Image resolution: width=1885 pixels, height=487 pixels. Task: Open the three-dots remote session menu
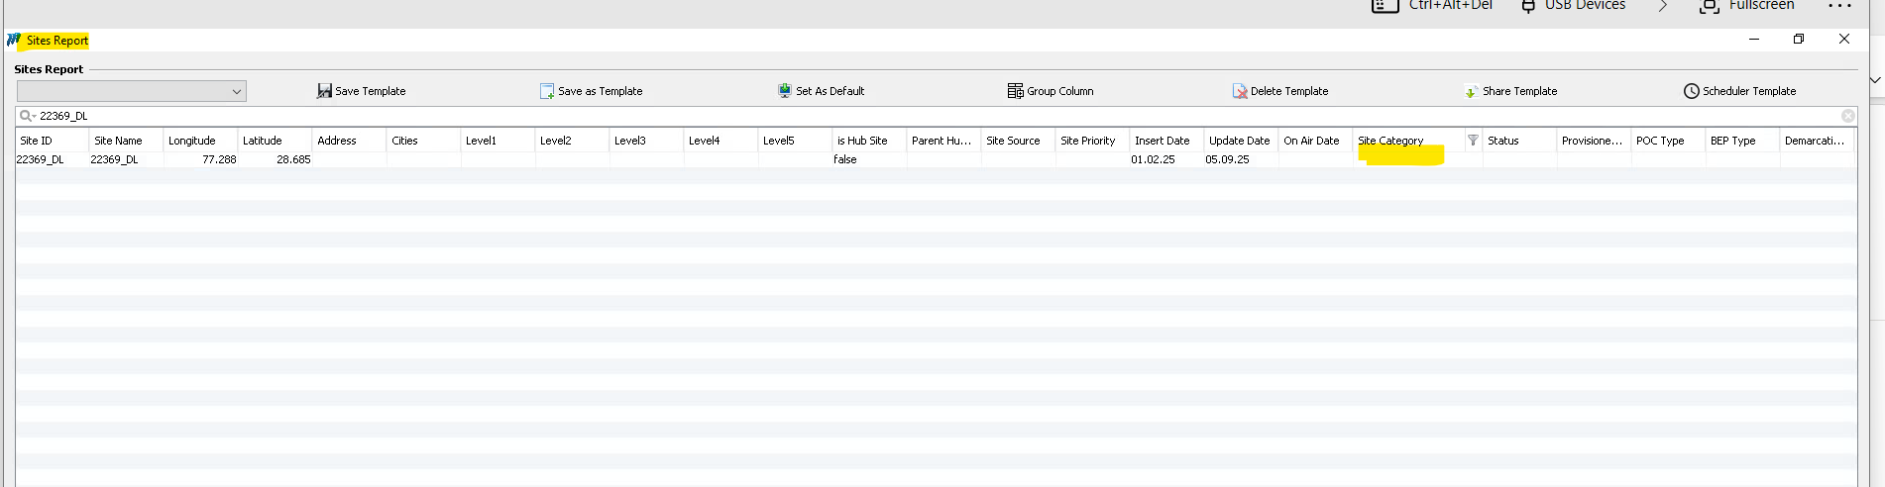[1839, 6]
